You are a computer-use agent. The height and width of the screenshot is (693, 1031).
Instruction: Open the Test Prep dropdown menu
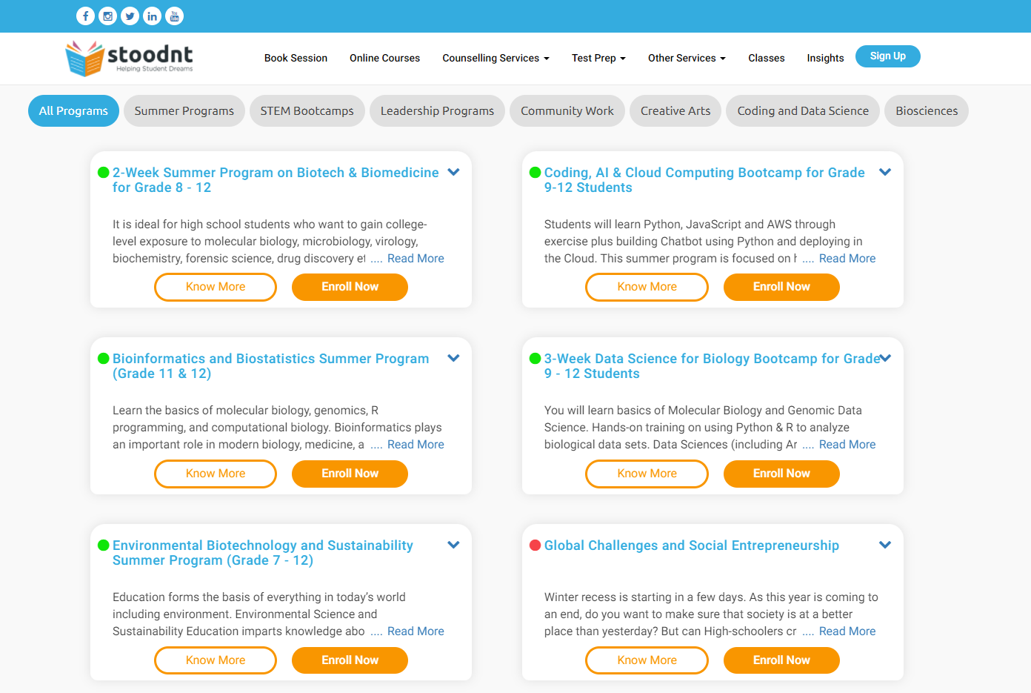[x=598, y=58]
